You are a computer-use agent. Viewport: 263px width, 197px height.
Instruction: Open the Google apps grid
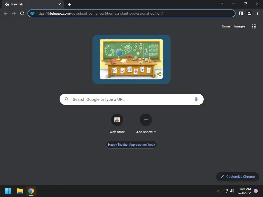[254, 26]
